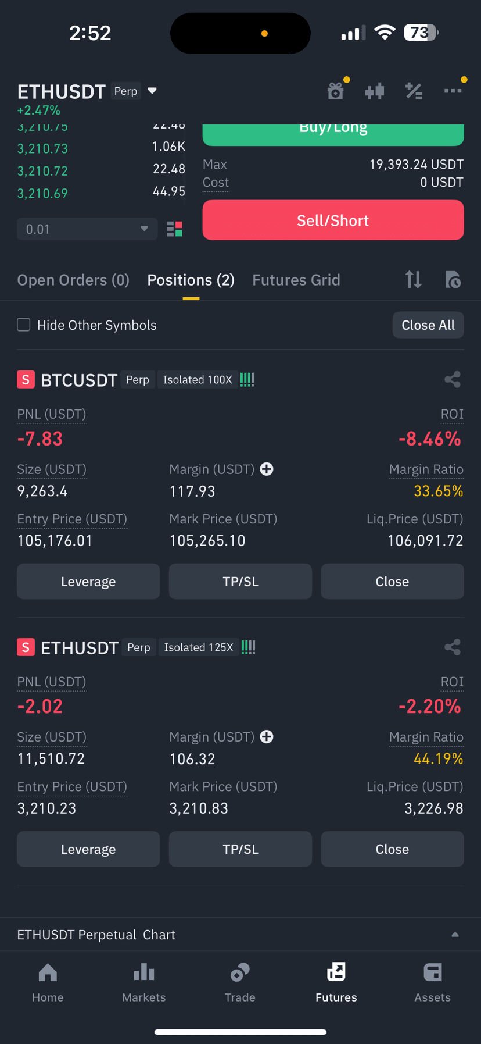Switch the order book layout icon
Screen dimensions: 481x1044
click(x=174, y=229)
